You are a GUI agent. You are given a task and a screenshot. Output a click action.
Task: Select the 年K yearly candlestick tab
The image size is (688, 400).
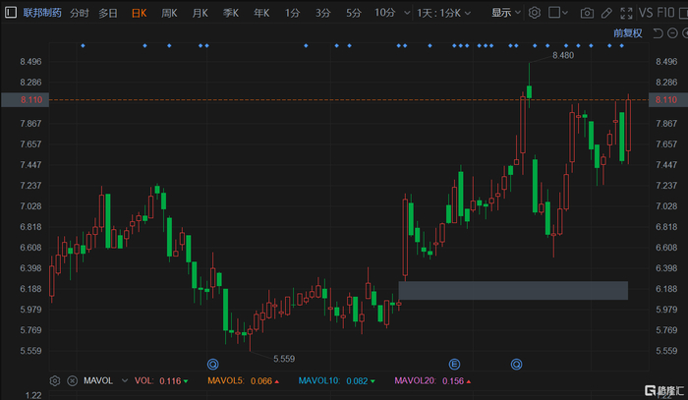click(261, 13)
